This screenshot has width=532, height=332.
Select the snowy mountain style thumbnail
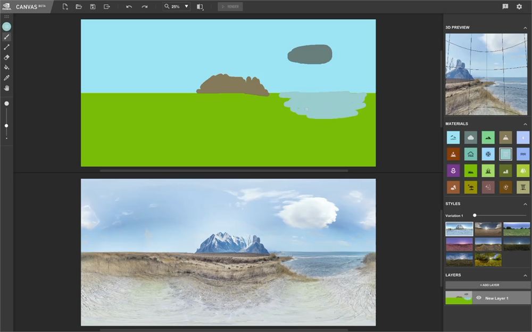[459, 229]
